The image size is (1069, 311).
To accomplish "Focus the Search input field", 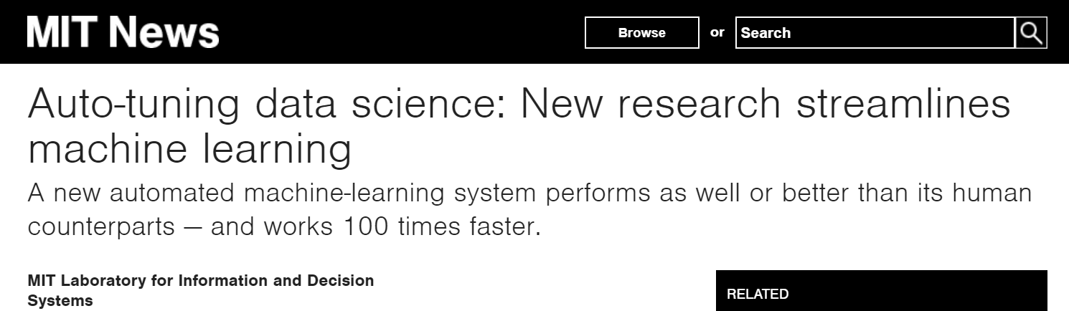I will pos(875,33).
